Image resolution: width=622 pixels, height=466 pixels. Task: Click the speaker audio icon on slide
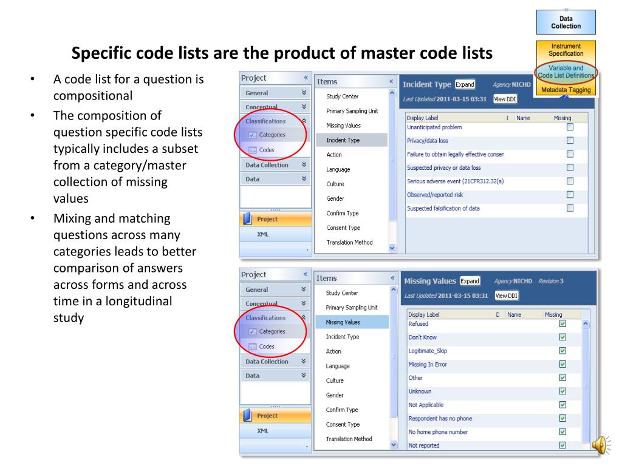602,445
